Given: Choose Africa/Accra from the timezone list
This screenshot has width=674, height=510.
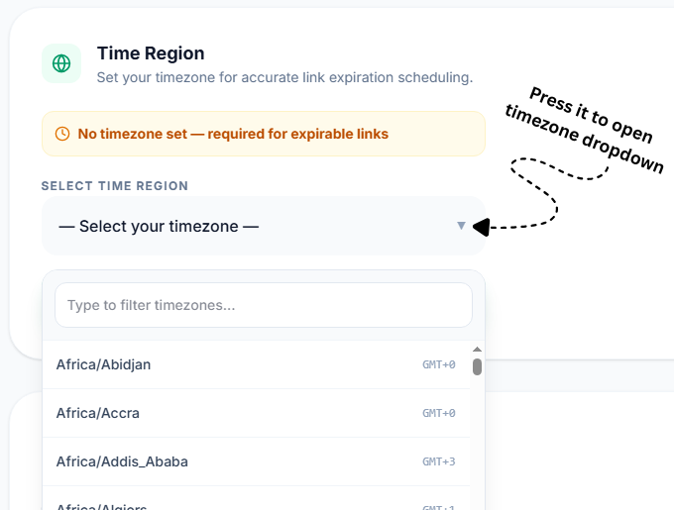Looking at the screenshot, I should pos(256,413).
